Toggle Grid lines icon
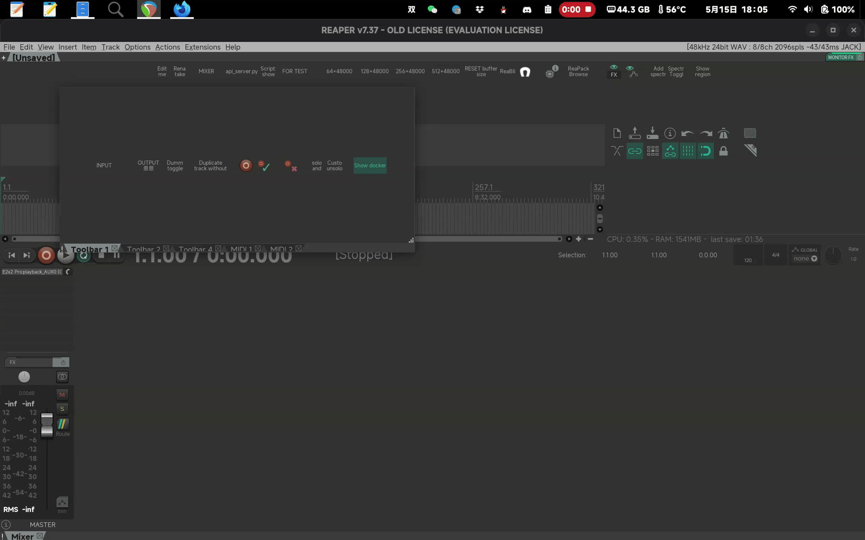This screenshot has width=865, height=540. (x=688, y=151)
